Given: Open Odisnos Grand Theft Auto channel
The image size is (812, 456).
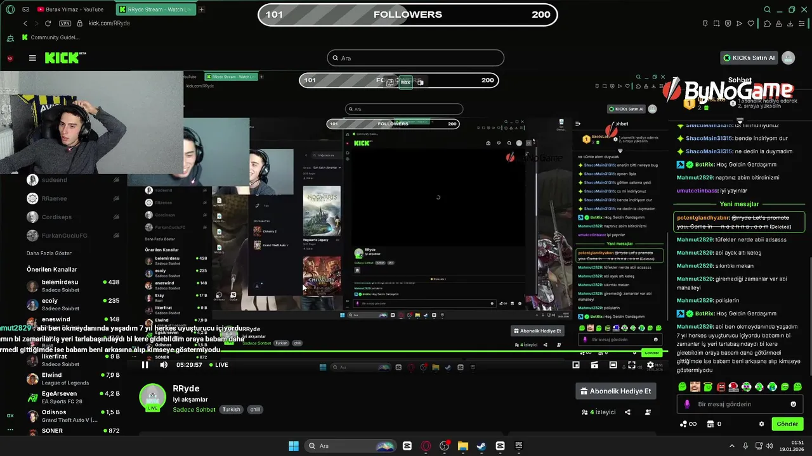Looking at the screenshot, I should pyautogui.click(x=73, y=416).
